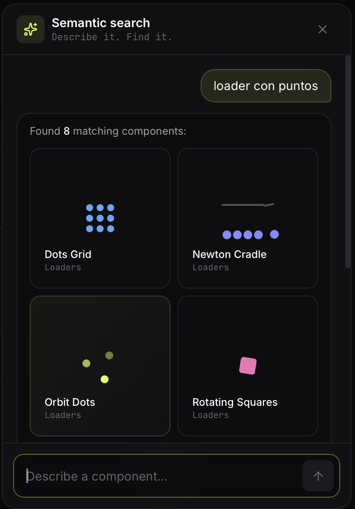Viewport: 355px width, 509px height.
Task: Click Loaders category under Dots Grid
Action: point(63,268)
